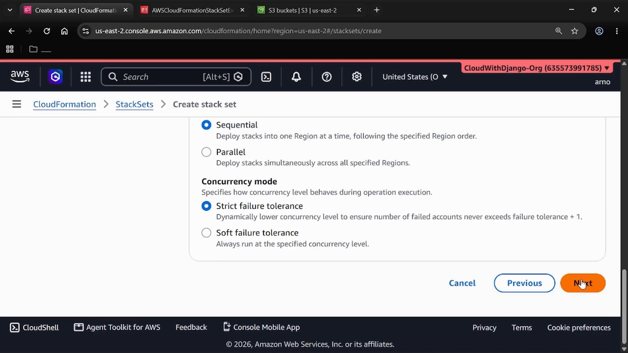Open the console settings gear
This screenshot has height=353, width=628.
[x=357, y=77]
